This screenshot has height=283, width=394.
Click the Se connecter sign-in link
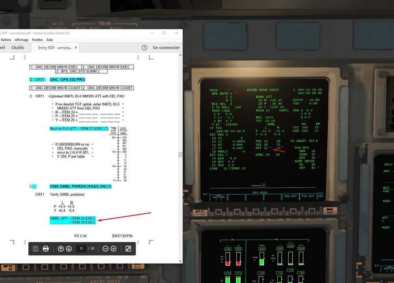[166, 48]
